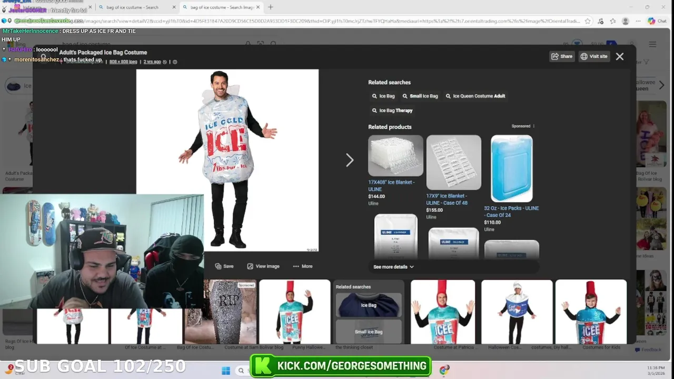674x379 pixels.
Task: Open a new browser tab with plus
Action: pyautogui.click(x=271, y=7)
